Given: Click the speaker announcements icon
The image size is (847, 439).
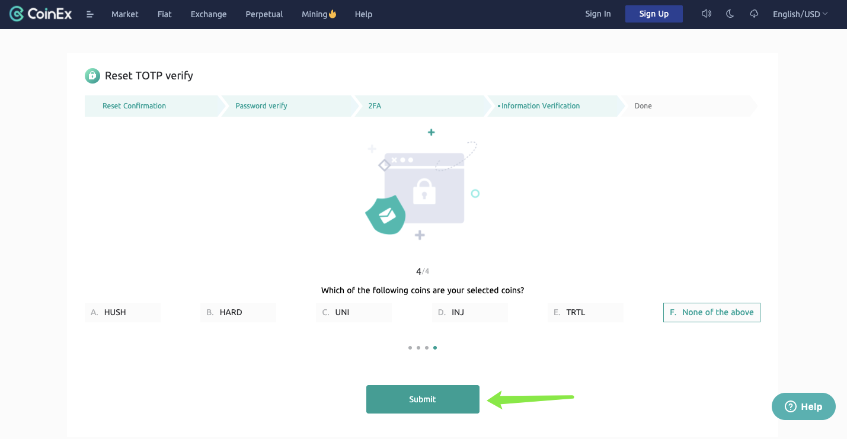Looking at the screenshot, I should [706, 14].
